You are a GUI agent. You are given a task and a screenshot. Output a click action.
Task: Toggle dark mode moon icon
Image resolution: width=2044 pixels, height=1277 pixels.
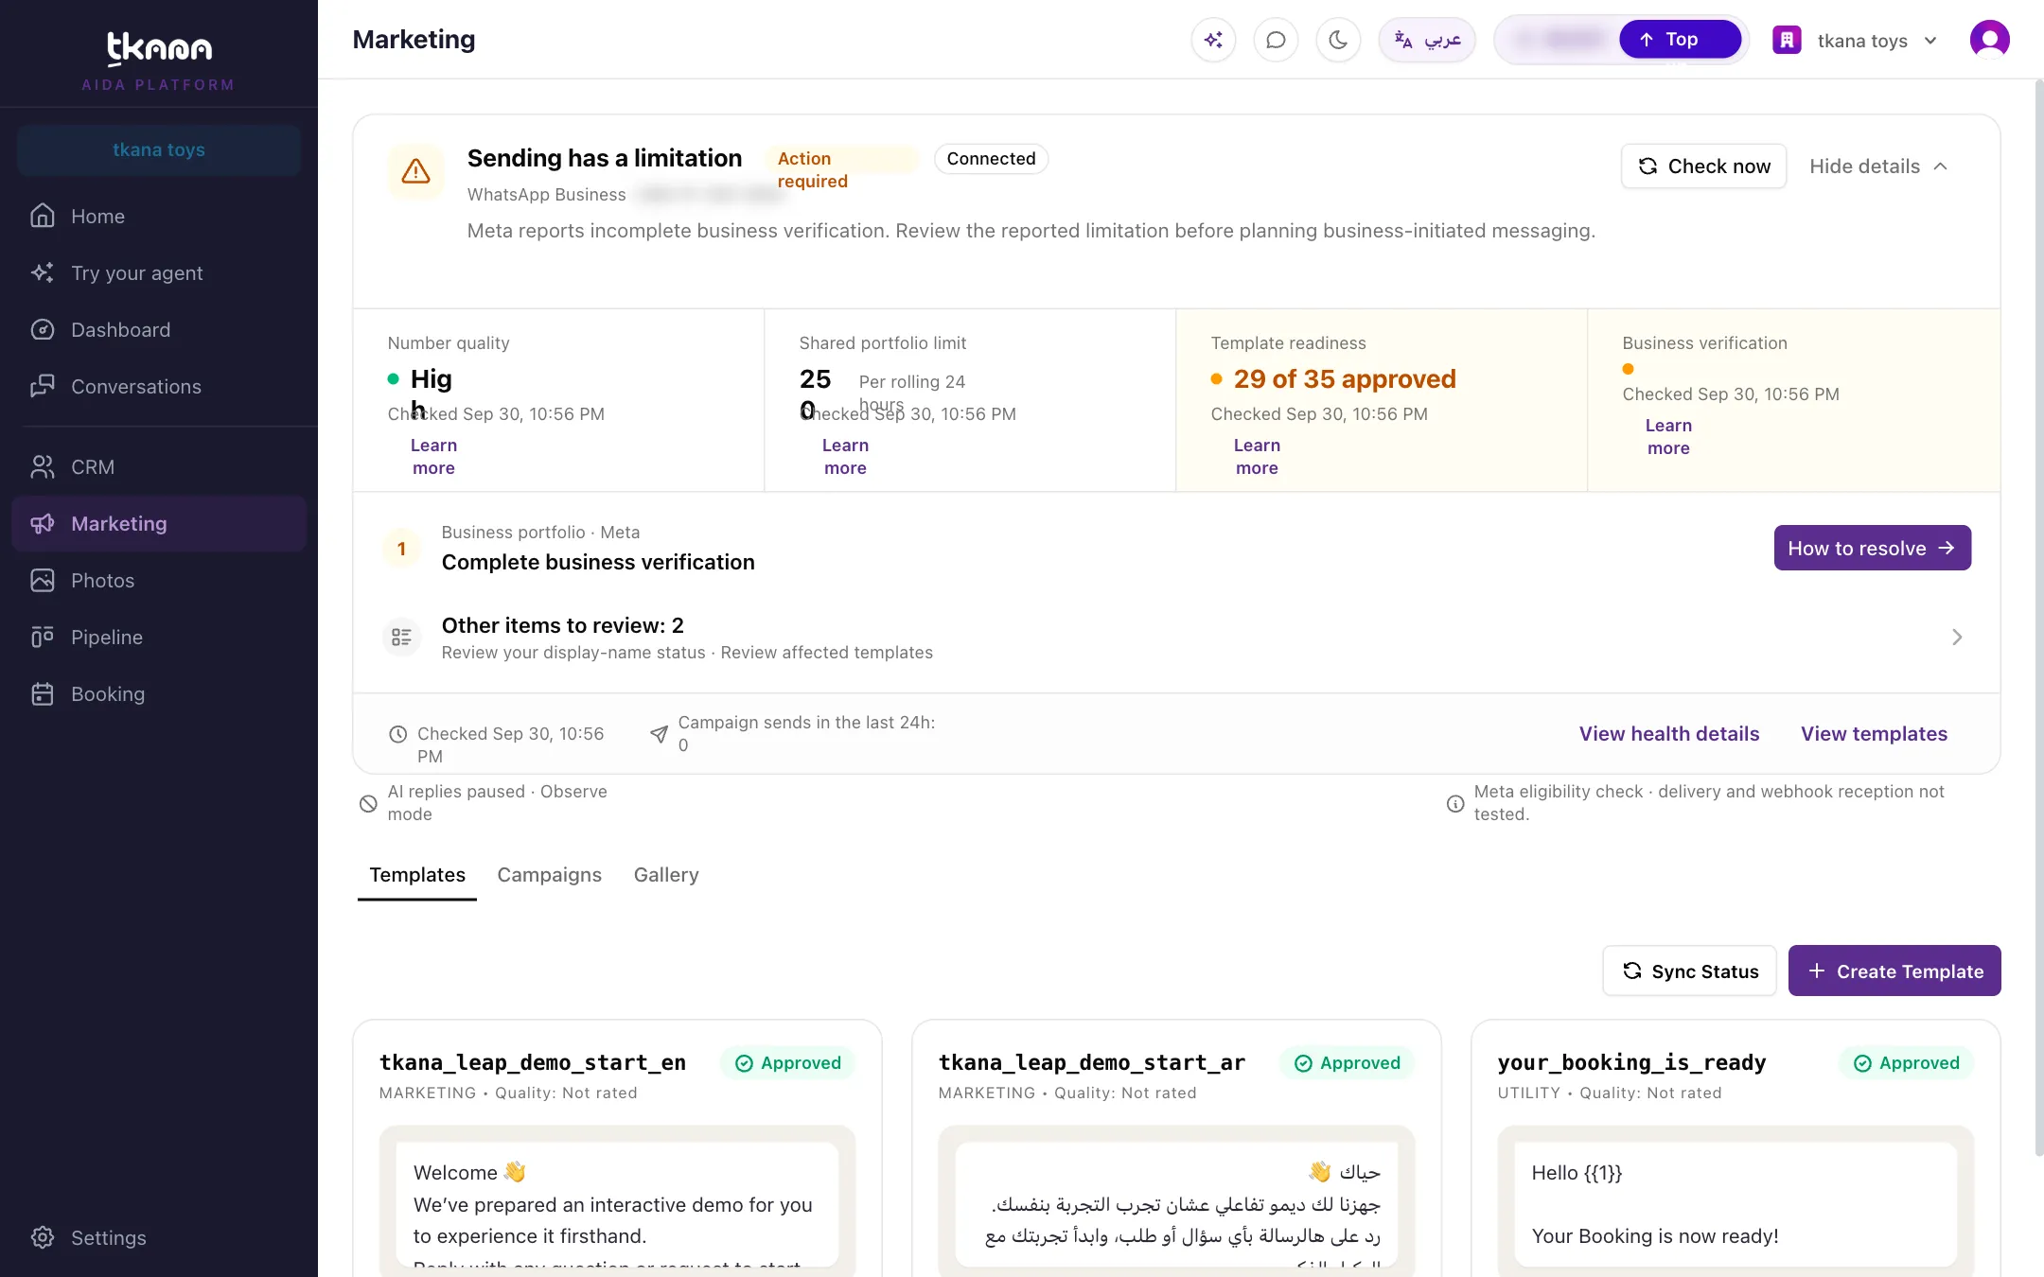click(x=1338, y=40)
